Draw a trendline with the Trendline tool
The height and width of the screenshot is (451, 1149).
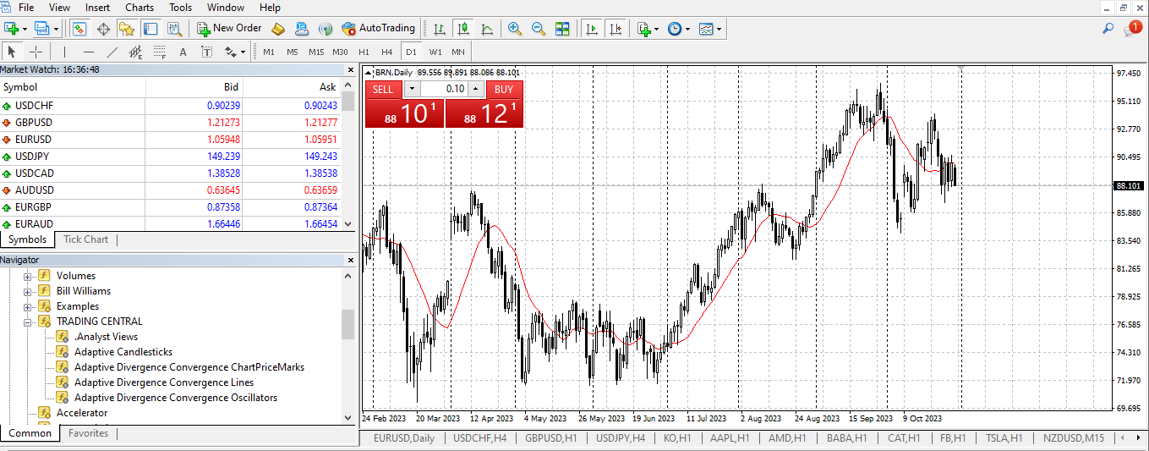point(112,52)
